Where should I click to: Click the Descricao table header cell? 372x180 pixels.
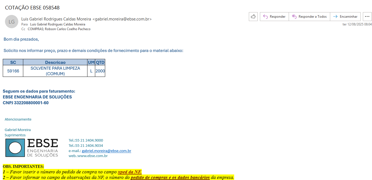click(55, 62)
